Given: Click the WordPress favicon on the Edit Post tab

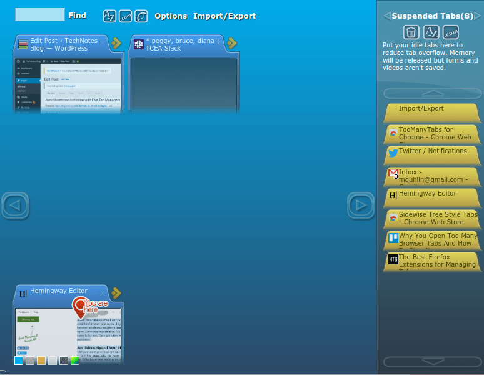Looking at the screenshot, I should (x=23, y=44).
